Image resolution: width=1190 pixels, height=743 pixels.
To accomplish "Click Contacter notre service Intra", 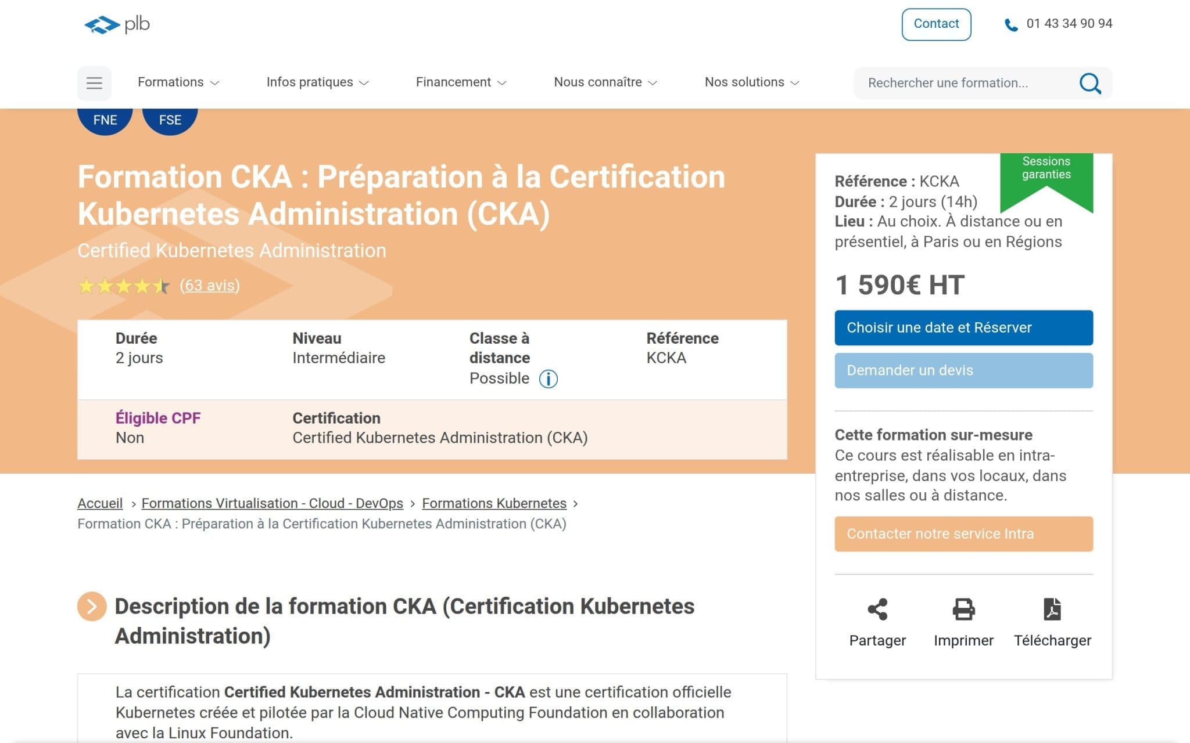I will (963, 534).
